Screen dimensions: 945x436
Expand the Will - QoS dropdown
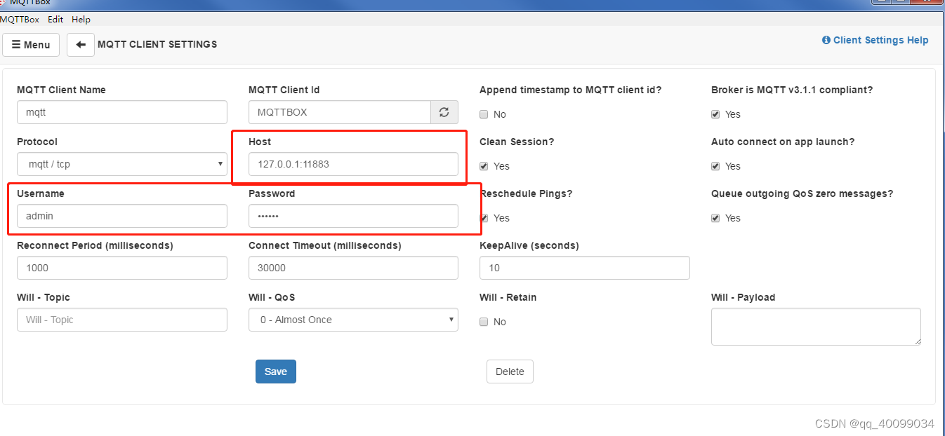click(x=353, y=320)
